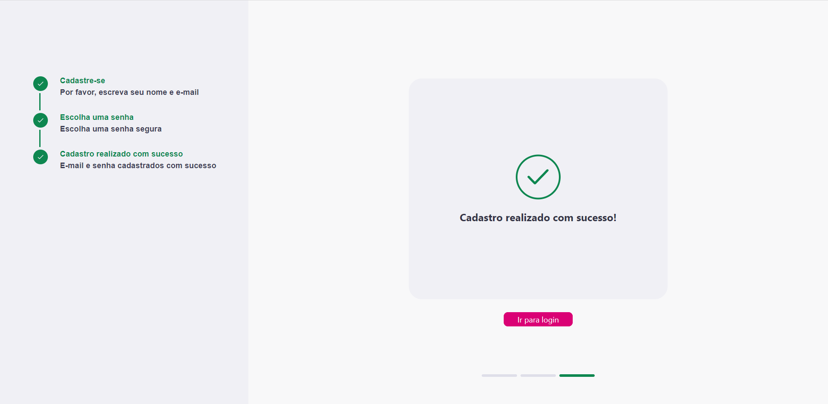
Task: Click the Cadastre-se step title text
Action: click(x=82, y=81)
